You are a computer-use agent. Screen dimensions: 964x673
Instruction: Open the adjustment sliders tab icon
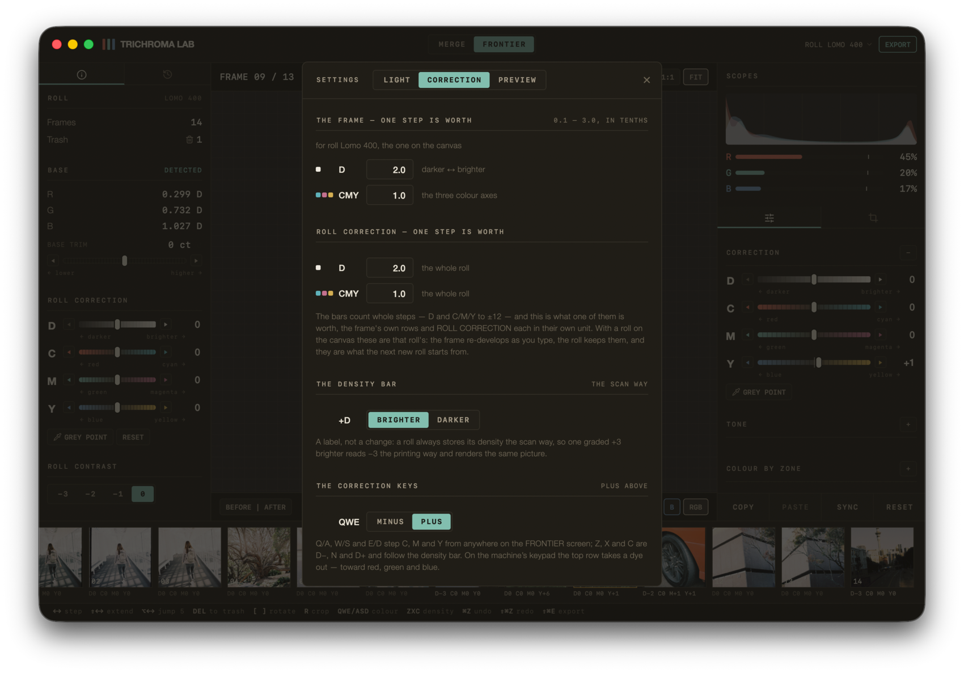tap(769, 218)
